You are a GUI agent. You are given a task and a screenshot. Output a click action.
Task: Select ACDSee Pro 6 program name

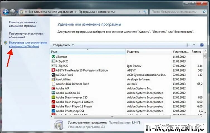[64, 75]
